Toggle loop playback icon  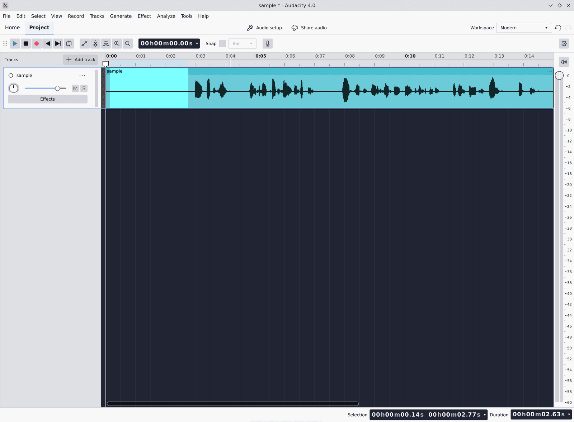tap(69, 44)
